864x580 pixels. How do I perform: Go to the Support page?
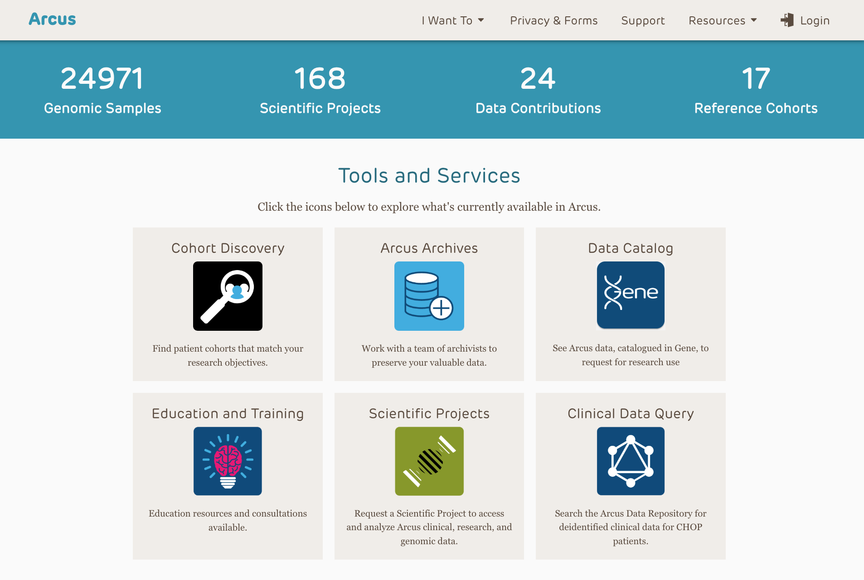tap(642, 20)
